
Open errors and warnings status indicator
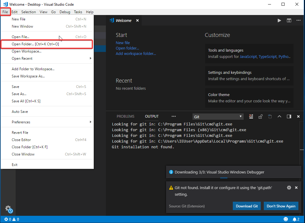(12, 219)
